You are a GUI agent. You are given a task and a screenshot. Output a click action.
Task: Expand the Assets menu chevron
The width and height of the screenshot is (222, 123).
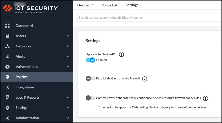point(68,36)
